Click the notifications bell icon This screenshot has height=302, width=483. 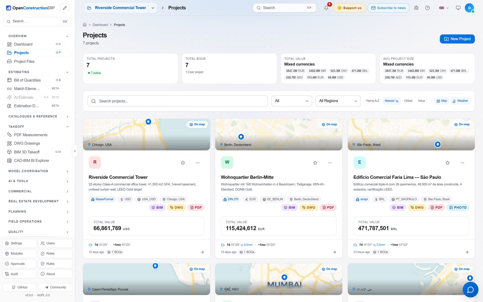326,8
